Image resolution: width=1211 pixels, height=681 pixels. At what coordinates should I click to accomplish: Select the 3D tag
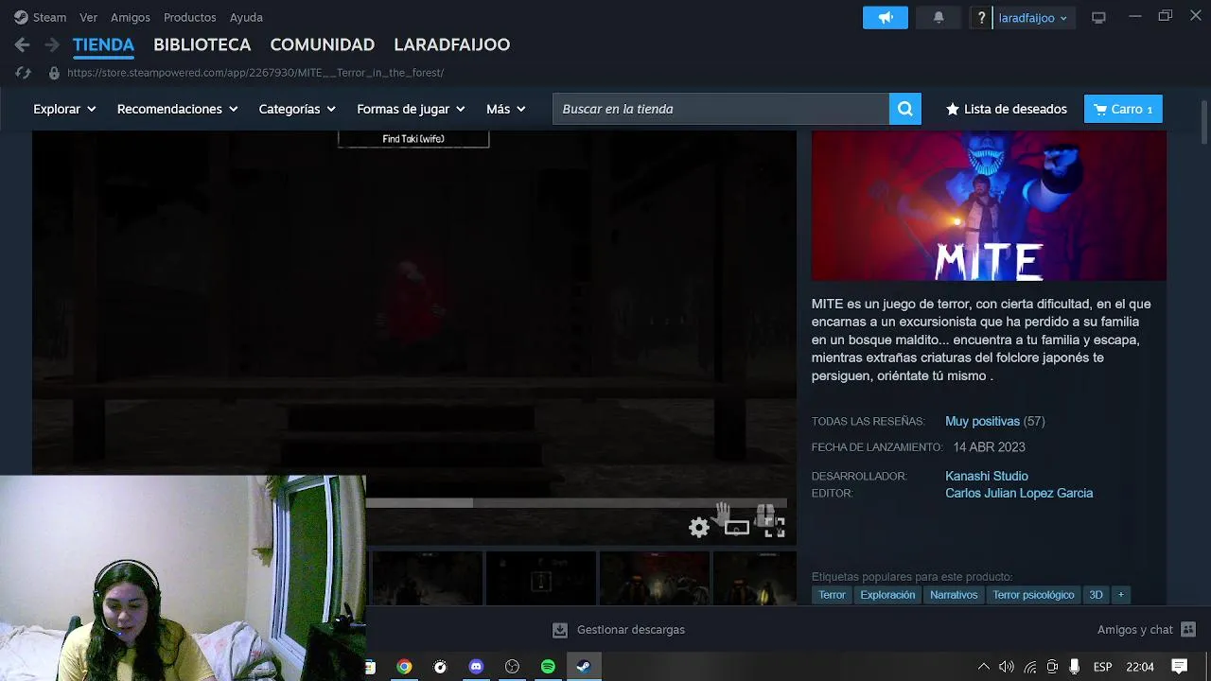click(x=1096, y=595)
